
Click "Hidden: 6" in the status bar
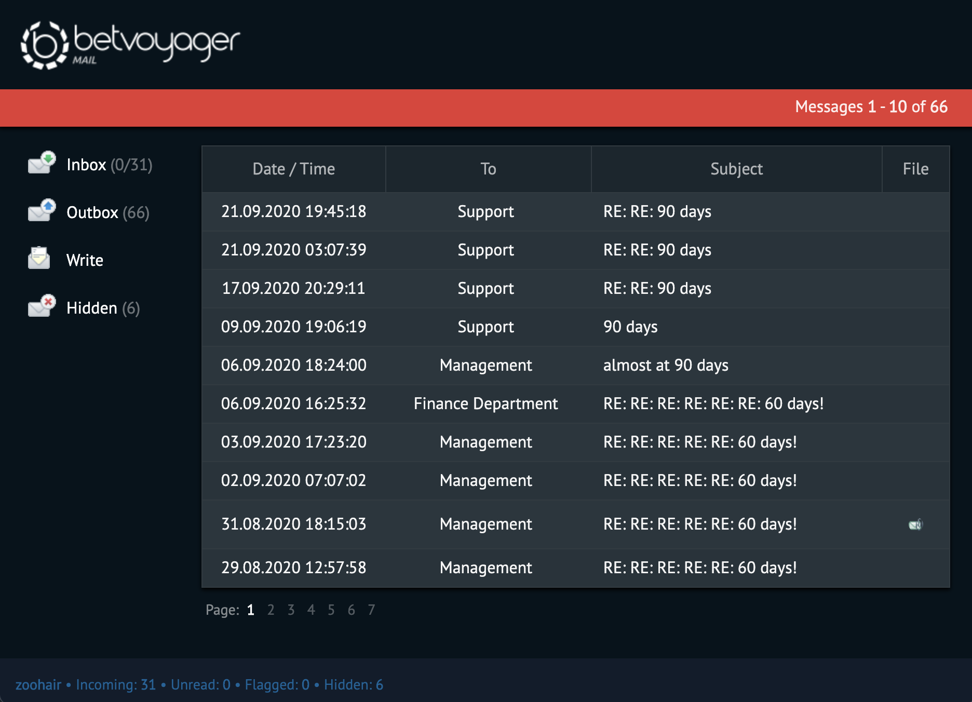(354, 685)
